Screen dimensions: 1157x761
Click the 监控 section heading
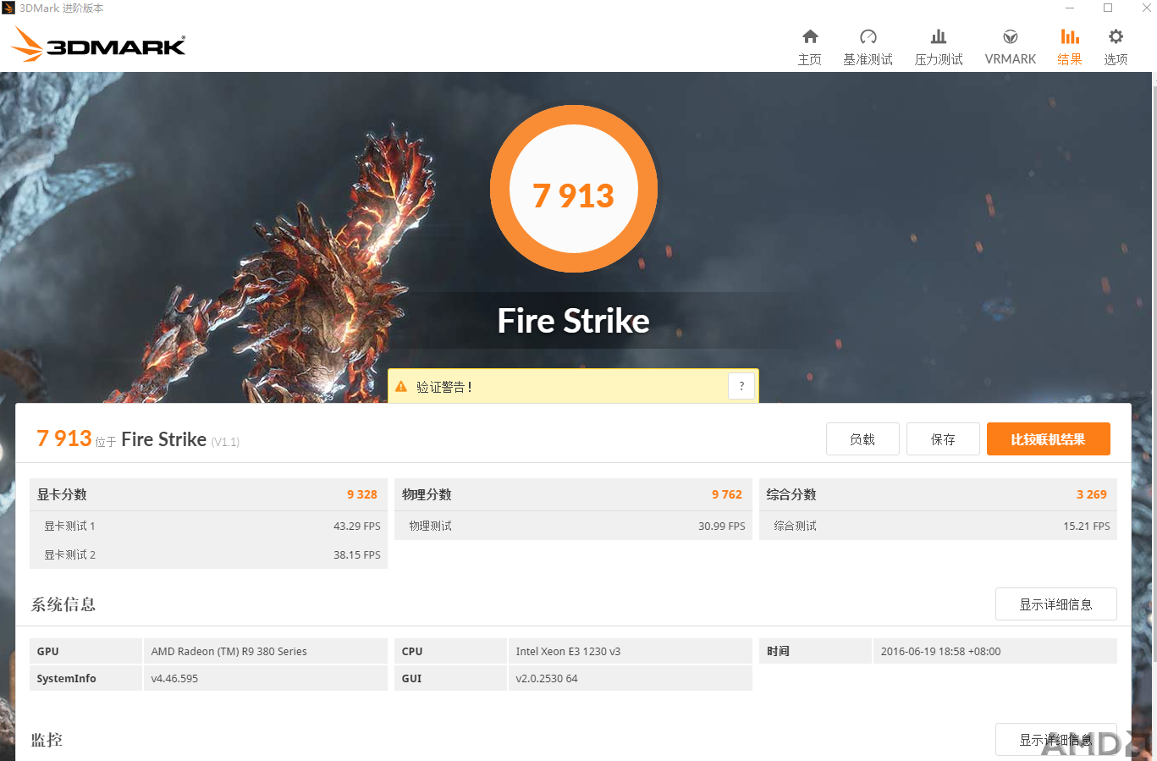pos(47,740)
